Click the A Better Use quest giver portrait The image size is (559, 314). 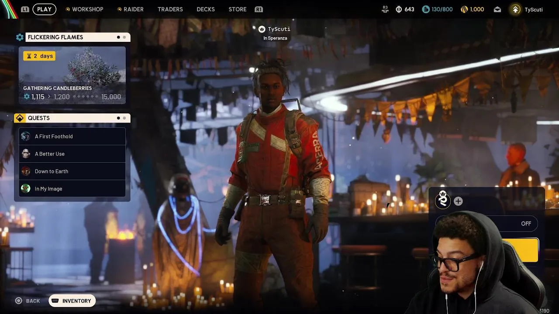pos(26,154)
